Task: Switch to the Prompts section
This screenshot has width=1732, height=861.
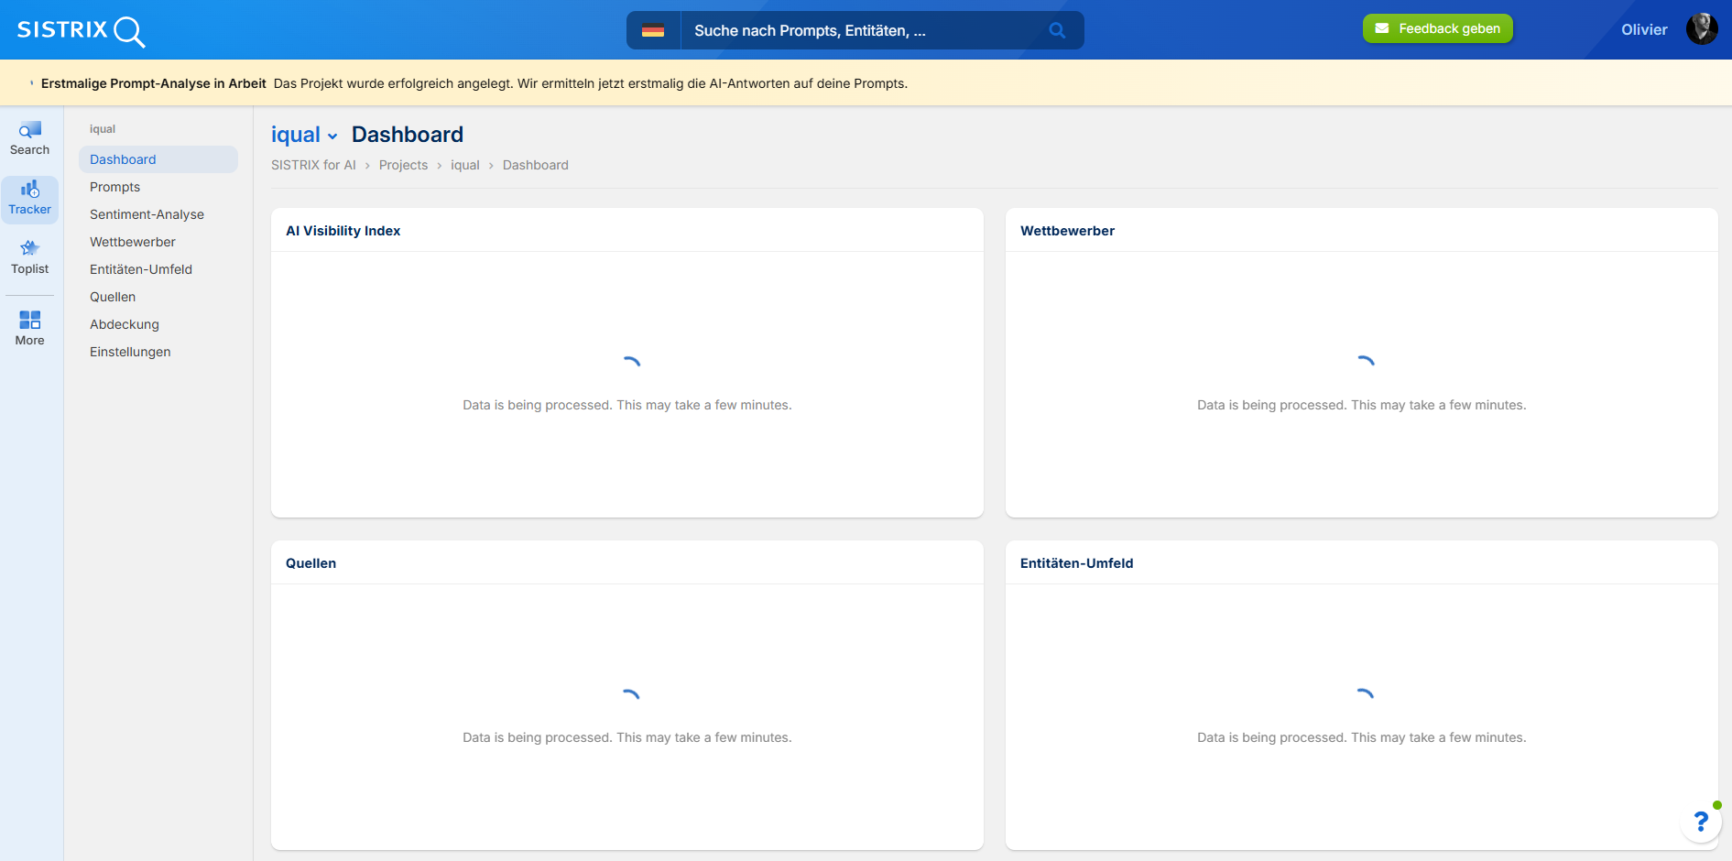Action: pyautogui.click(x=114, y=187)
